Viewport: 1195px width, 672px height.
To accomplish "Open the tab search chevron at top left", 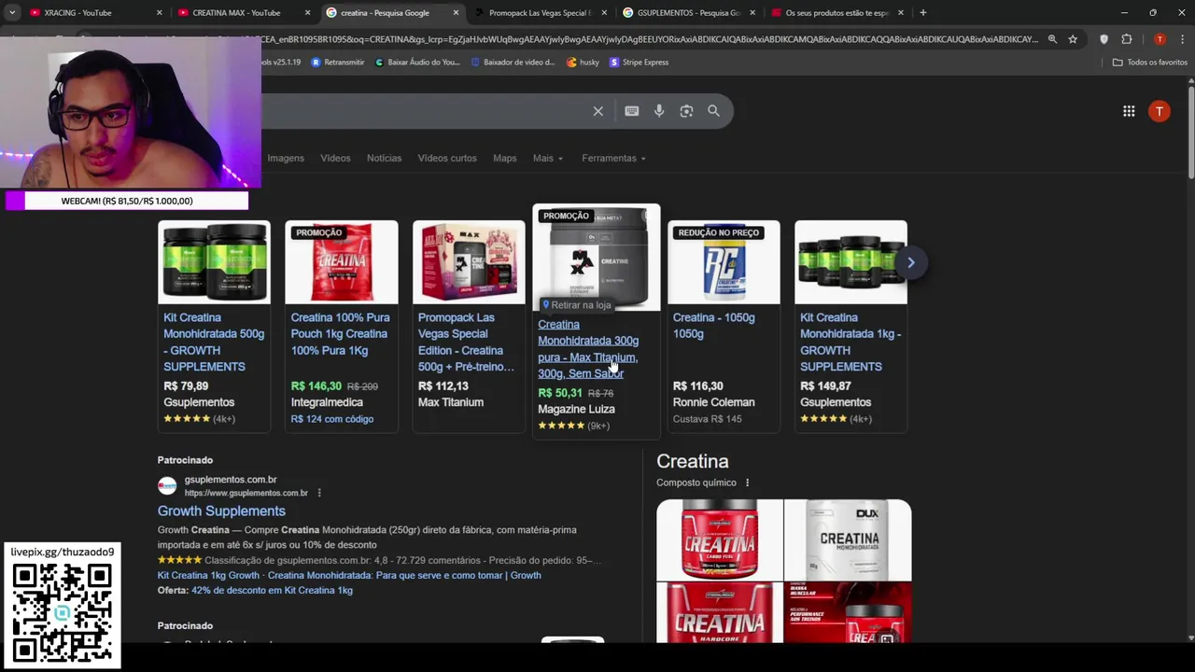I will point(11,12).
